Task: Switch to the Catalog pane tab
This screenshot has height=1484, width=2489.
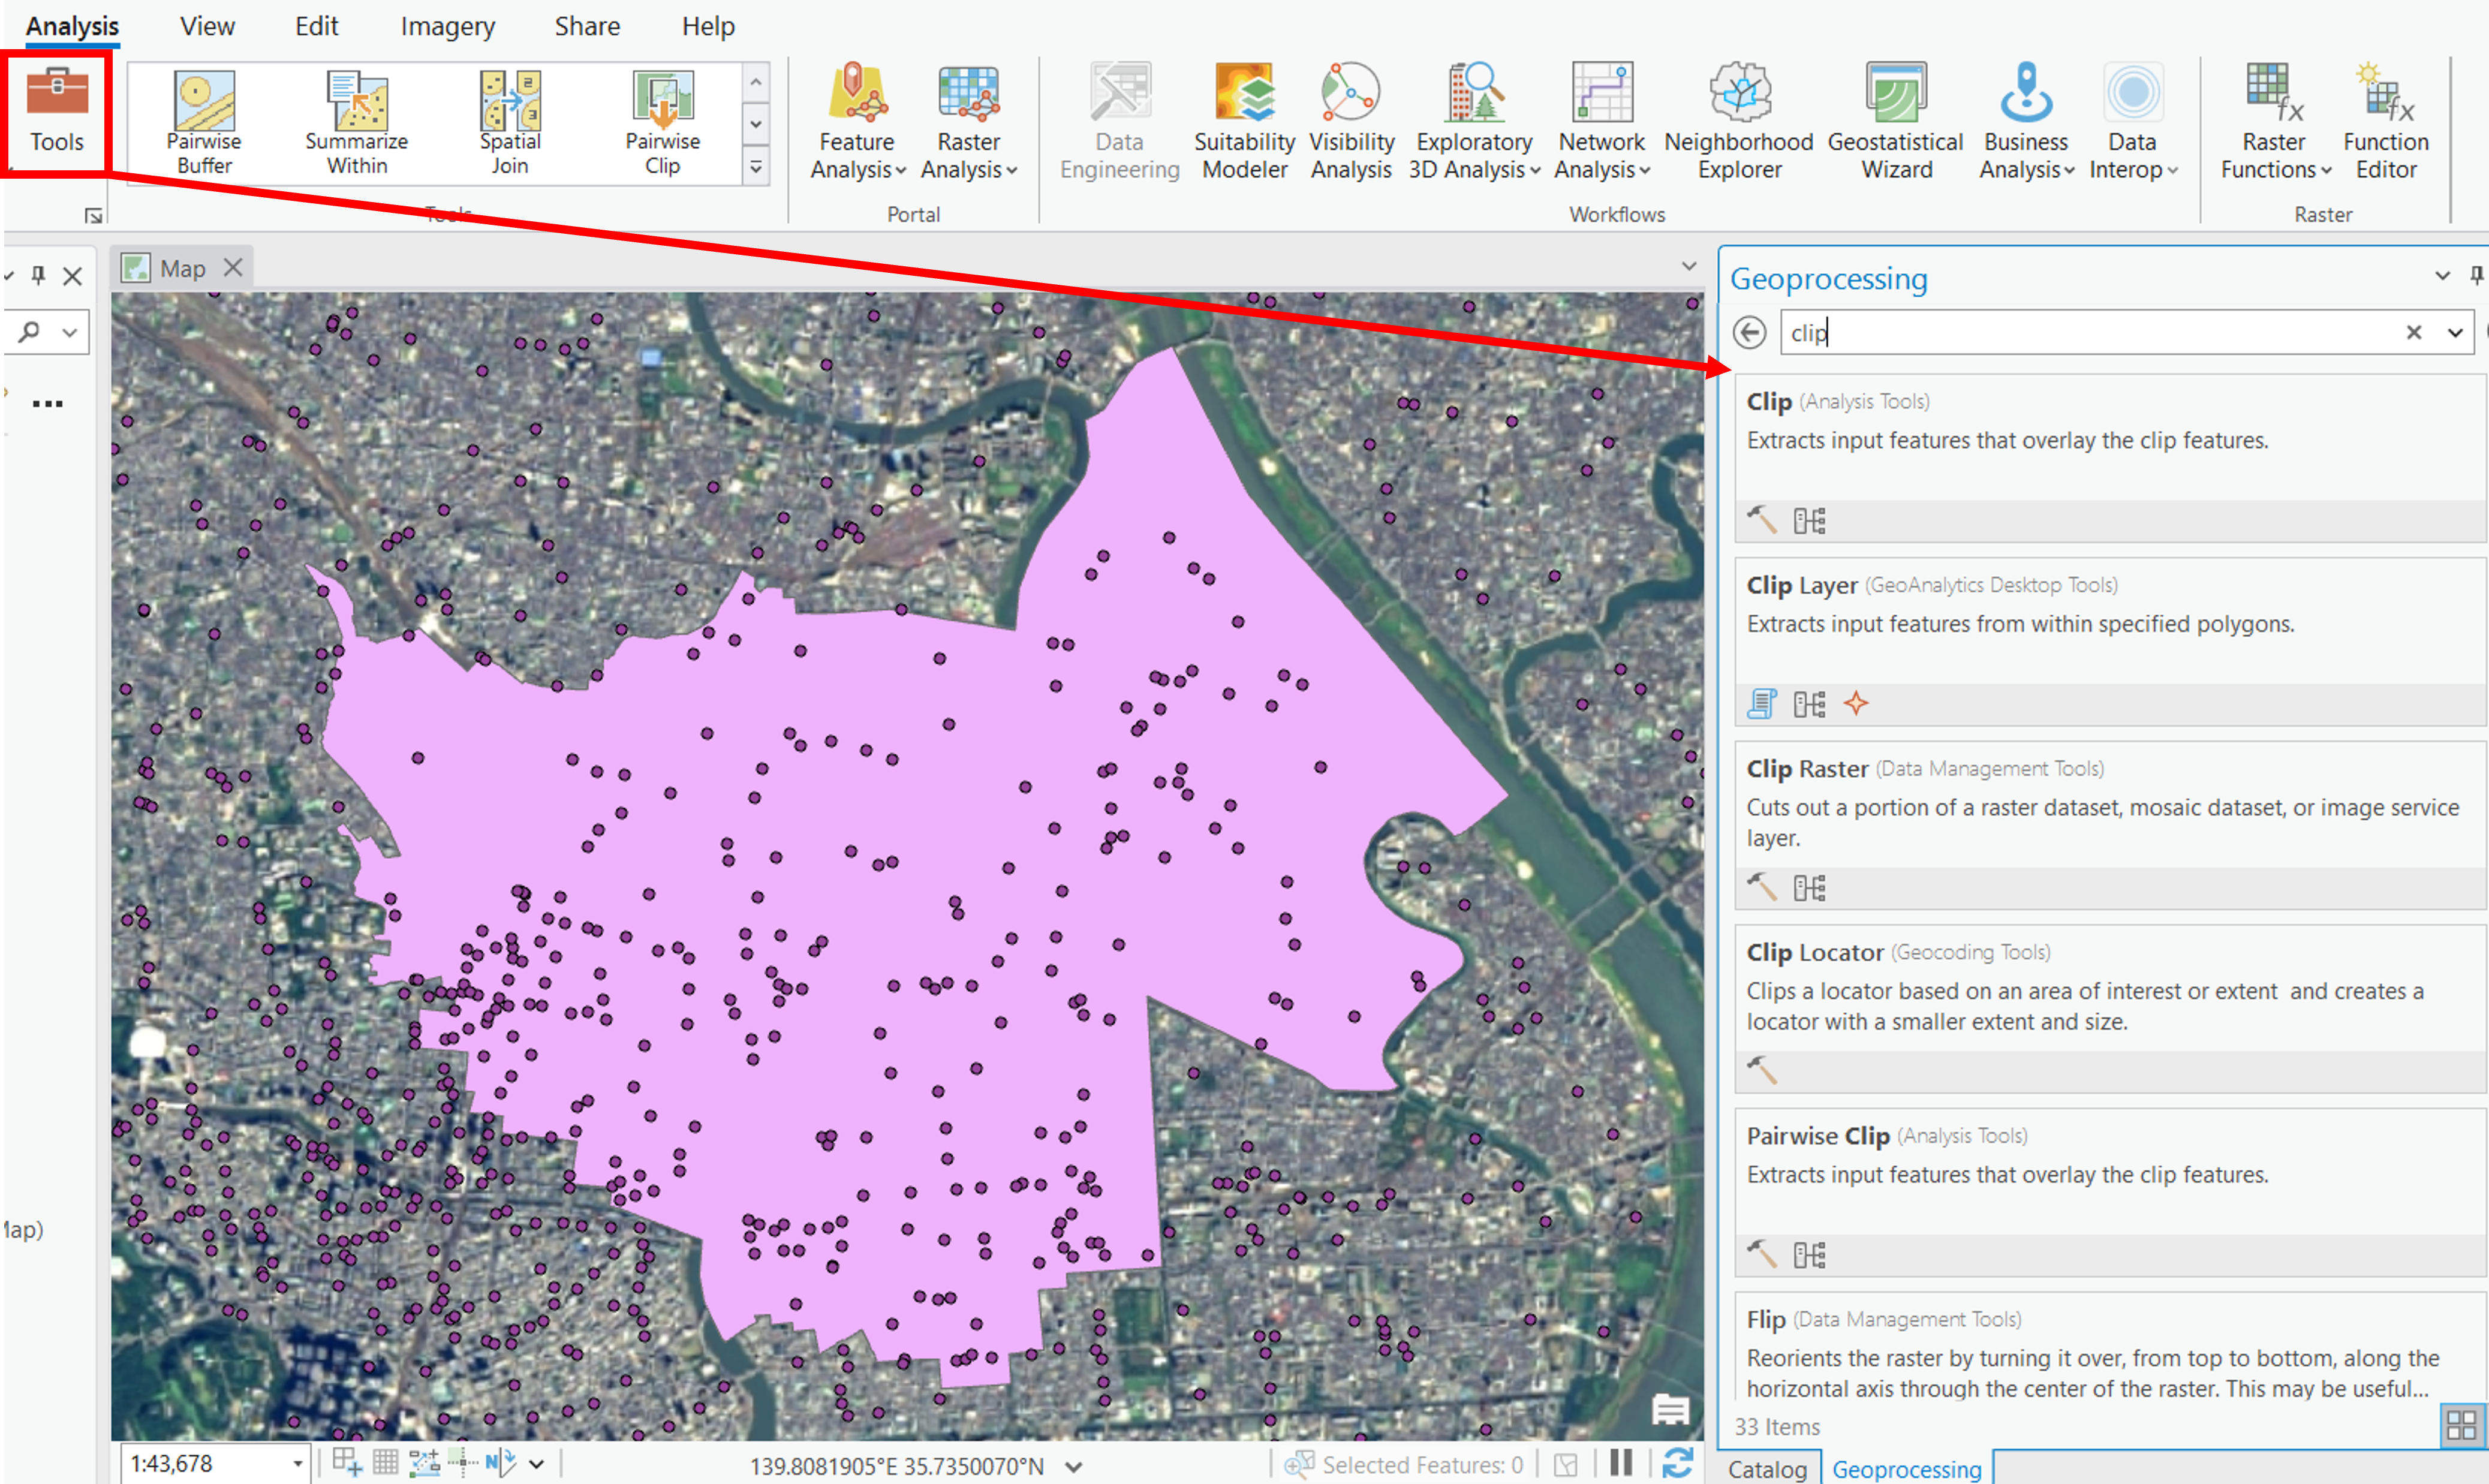Action: 1767,1468
